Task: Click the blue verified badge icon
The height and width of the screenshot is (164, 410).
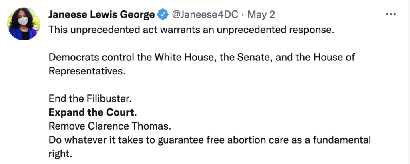Action: click(162, 15)
